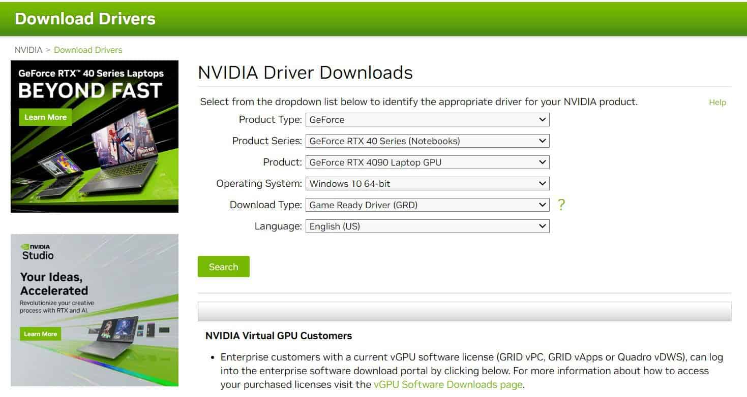Open the vGPU Software Downloads page link

click(x=448, y=384)
